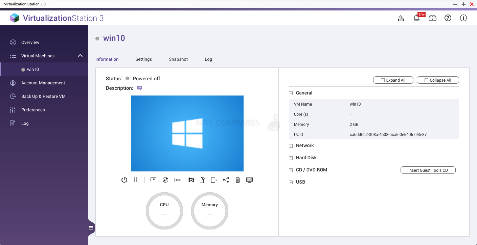This screenshot has width=477, height=245.
Task: Minimize the Virtualization Station window
Action: pyautogui.click(x=455, y=4)
